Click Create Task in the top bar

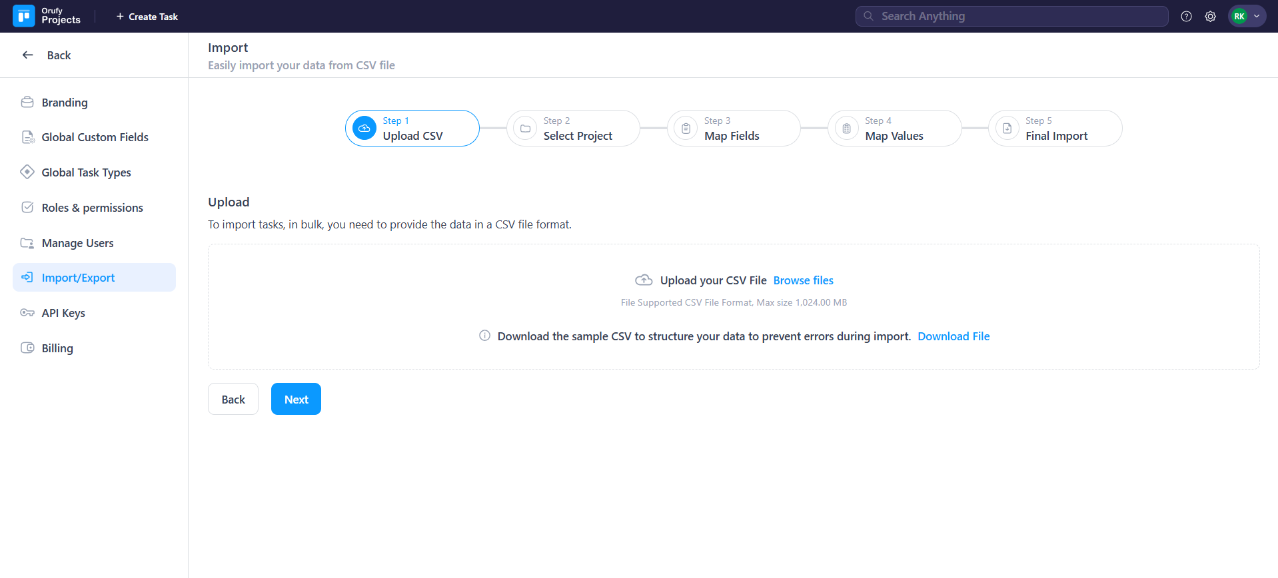click(x=147, y=17)
